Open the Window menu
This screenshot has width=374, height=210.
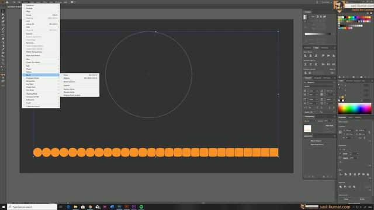(58, 2)
